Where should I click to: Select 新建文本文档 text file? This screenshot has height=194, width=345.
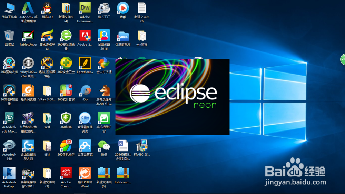tap(142, 8)
